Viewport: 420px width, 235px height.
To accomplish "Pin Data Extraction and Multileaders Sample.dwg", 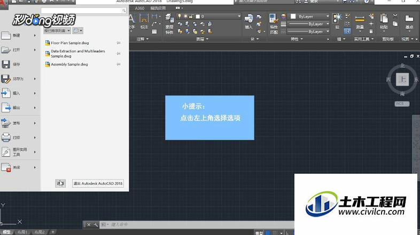I will point(119,53).
